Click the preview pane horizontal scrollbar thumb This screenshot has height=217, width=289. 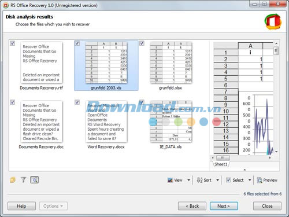point(223,158)
